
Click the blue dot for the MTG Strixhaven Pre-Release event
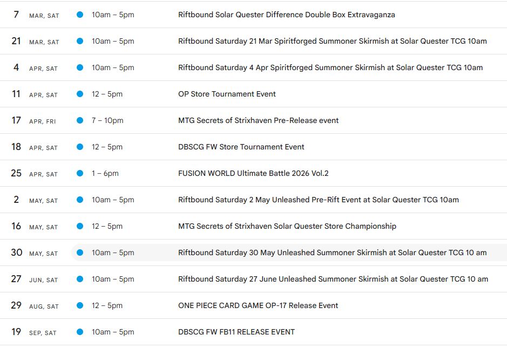80,120
